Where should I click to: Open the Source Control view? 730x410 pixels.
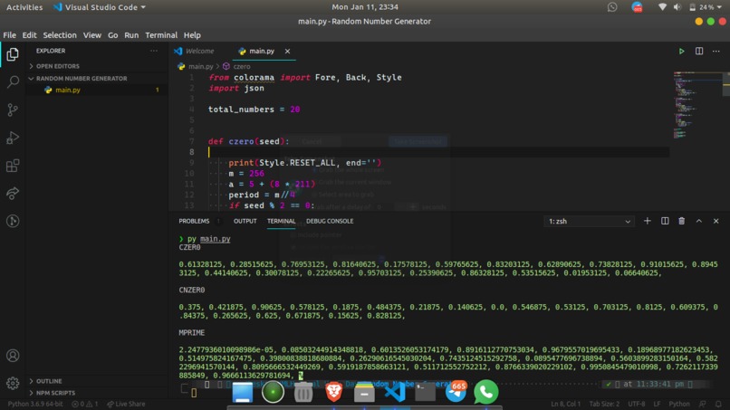(x=13, y=110)
